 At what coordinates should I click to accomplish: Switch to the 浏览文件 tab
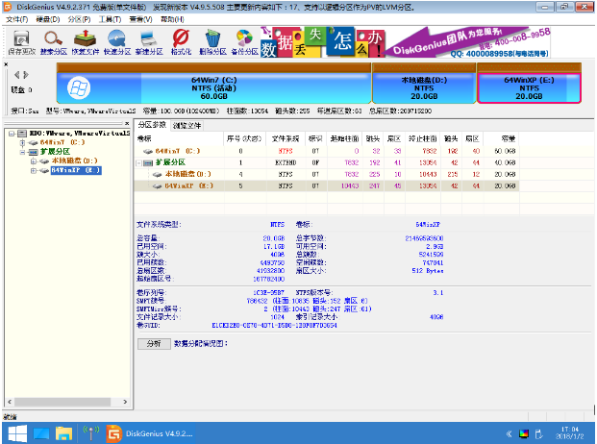187,126
